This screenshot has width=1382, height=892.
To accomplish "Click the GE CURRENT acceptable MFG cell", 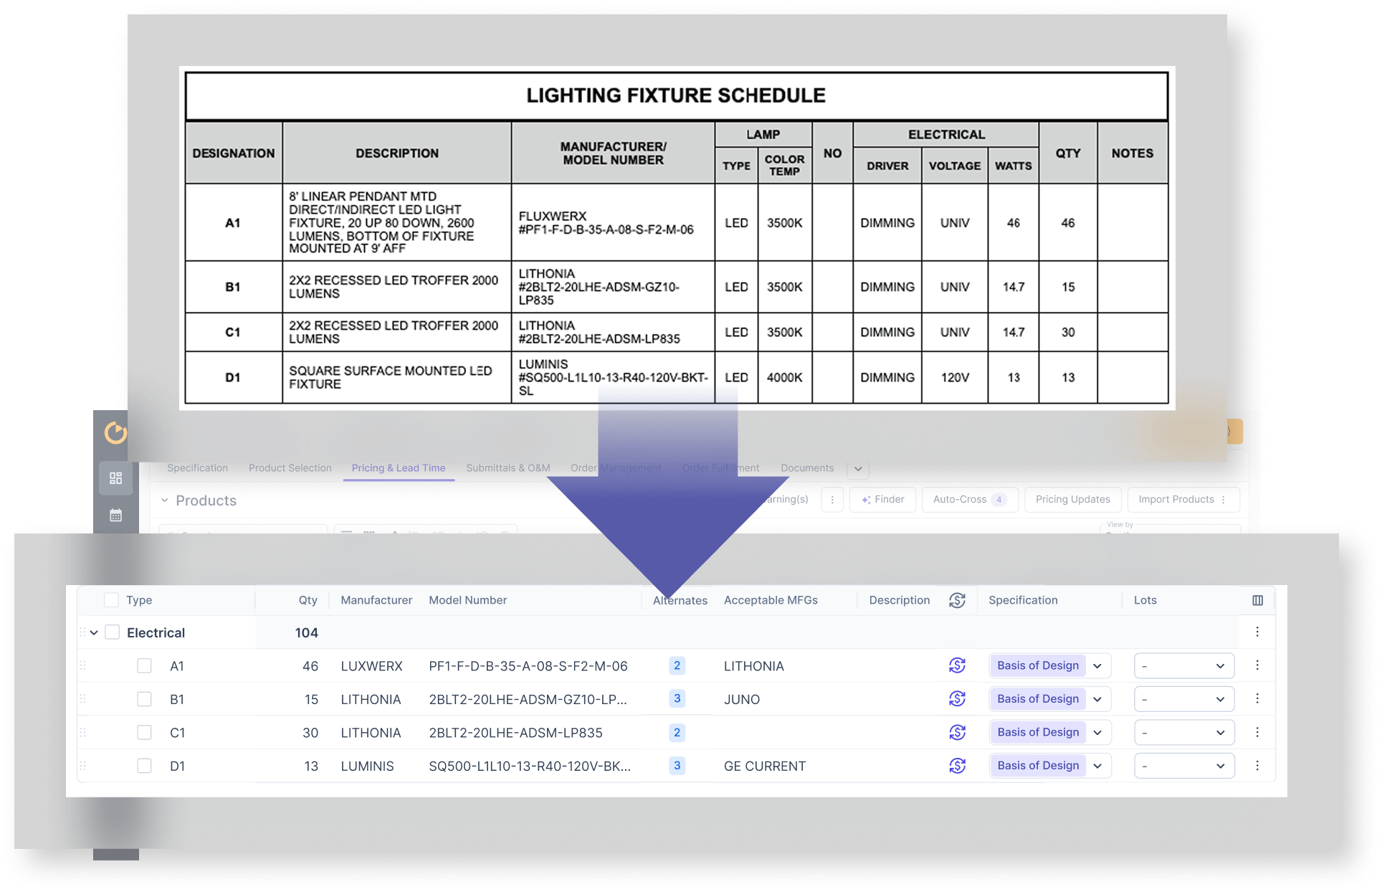I will click(x=765, y=766).
